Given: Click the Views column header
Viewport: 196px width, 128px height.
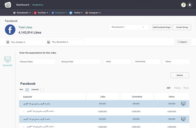Looking at the screenshot, I should pos(171,96).
